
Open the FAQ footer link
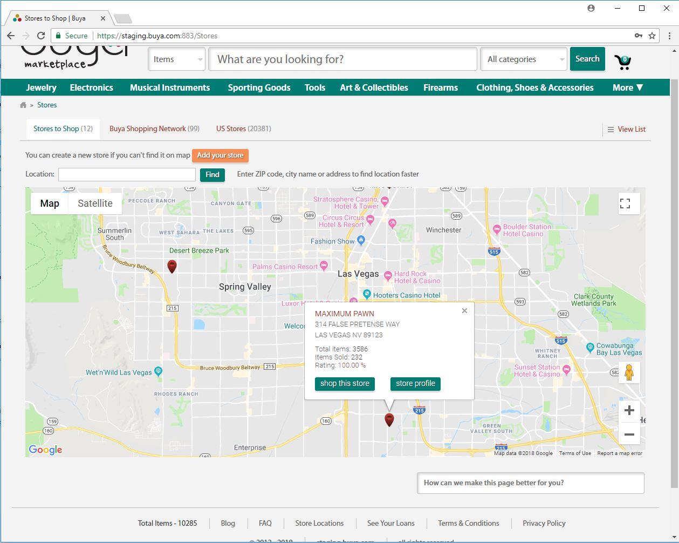265,524
